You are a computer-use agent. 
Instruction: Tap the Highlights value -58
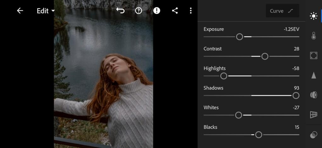point(296,69)
